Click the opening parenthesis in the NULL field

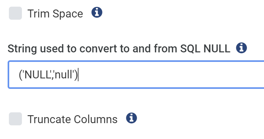pyautogui.click(x=21, y=75)
